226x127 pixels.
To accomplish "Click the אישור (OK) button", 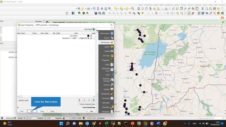I will [x=52, y=111].
